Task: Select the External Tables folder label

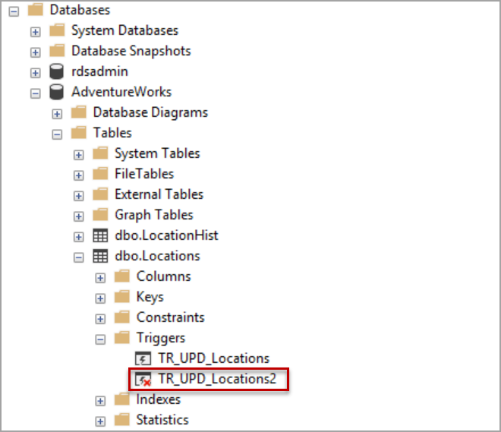Action: click(x=159, y=194)
